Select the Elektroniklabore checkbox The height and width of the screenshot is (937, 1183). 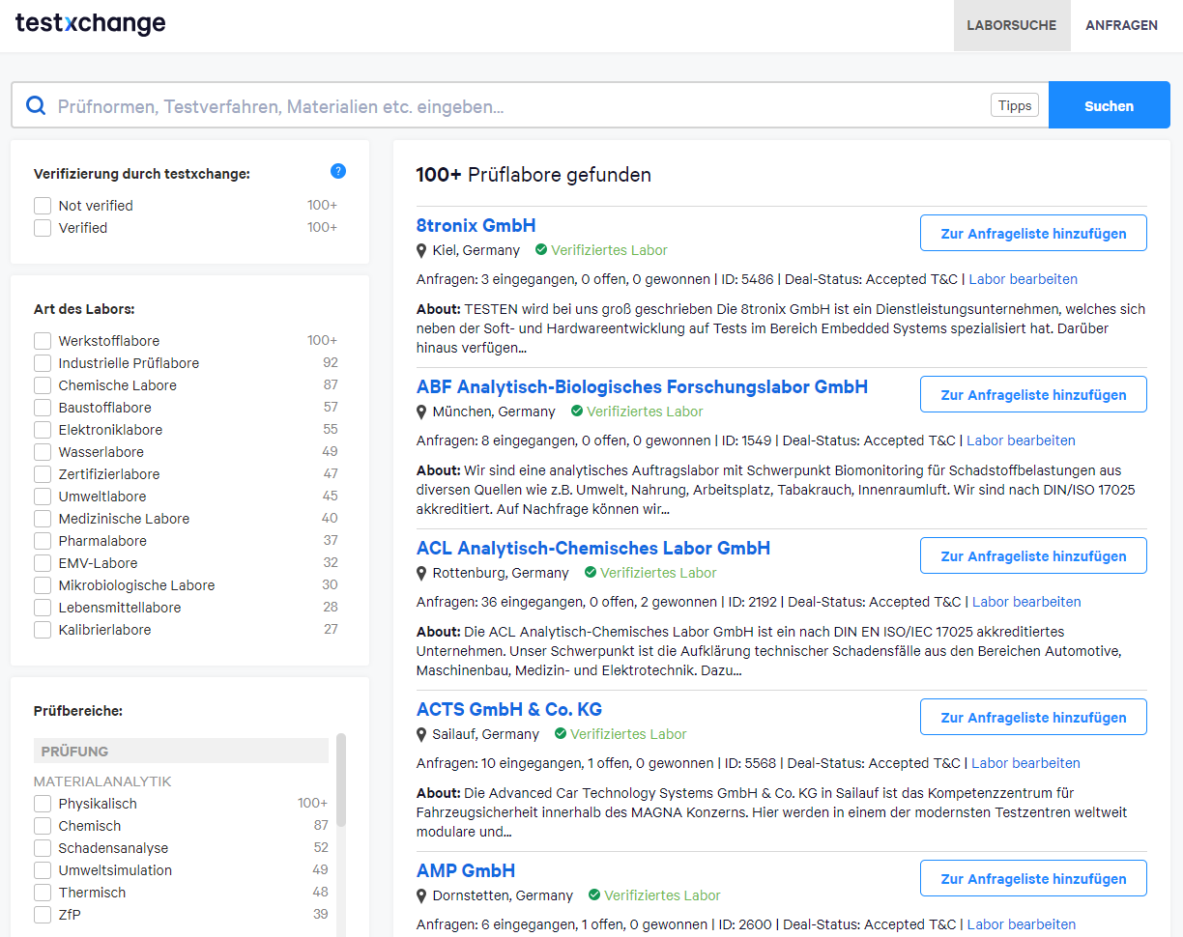pyautogui.click(x=43, y=430)
